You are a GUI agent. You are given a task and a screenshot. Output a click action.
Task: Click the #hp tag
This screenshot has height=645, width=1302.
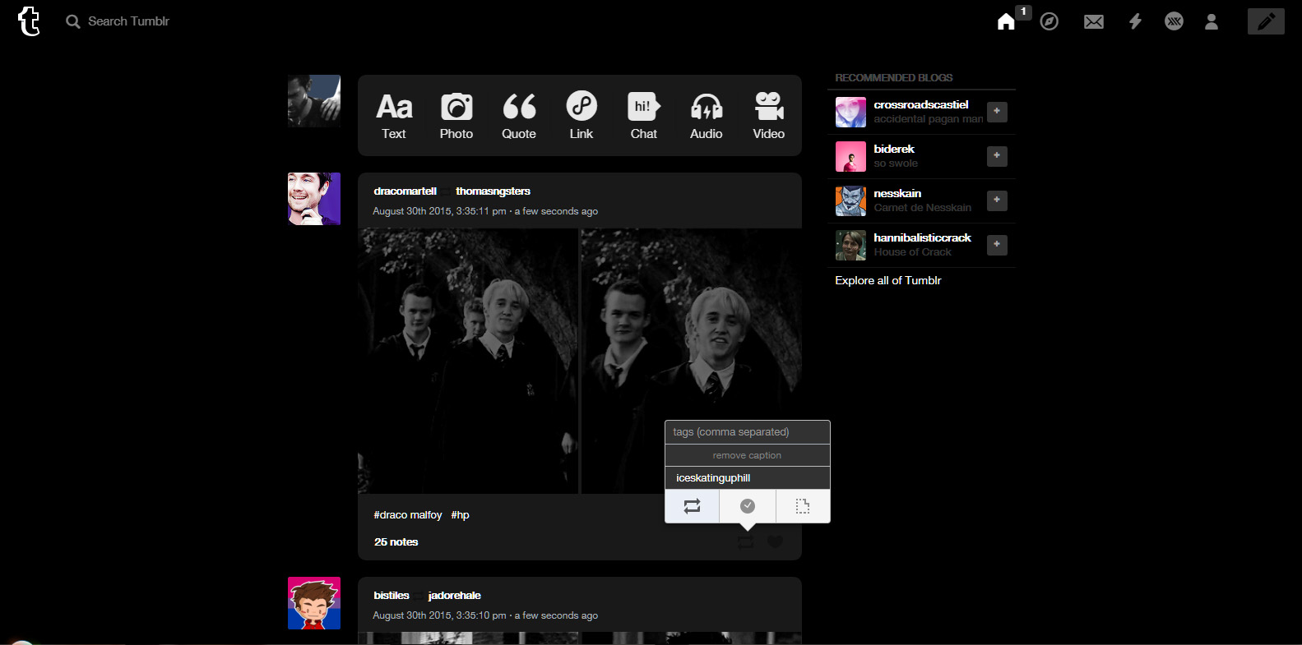(x=460, y=515)
